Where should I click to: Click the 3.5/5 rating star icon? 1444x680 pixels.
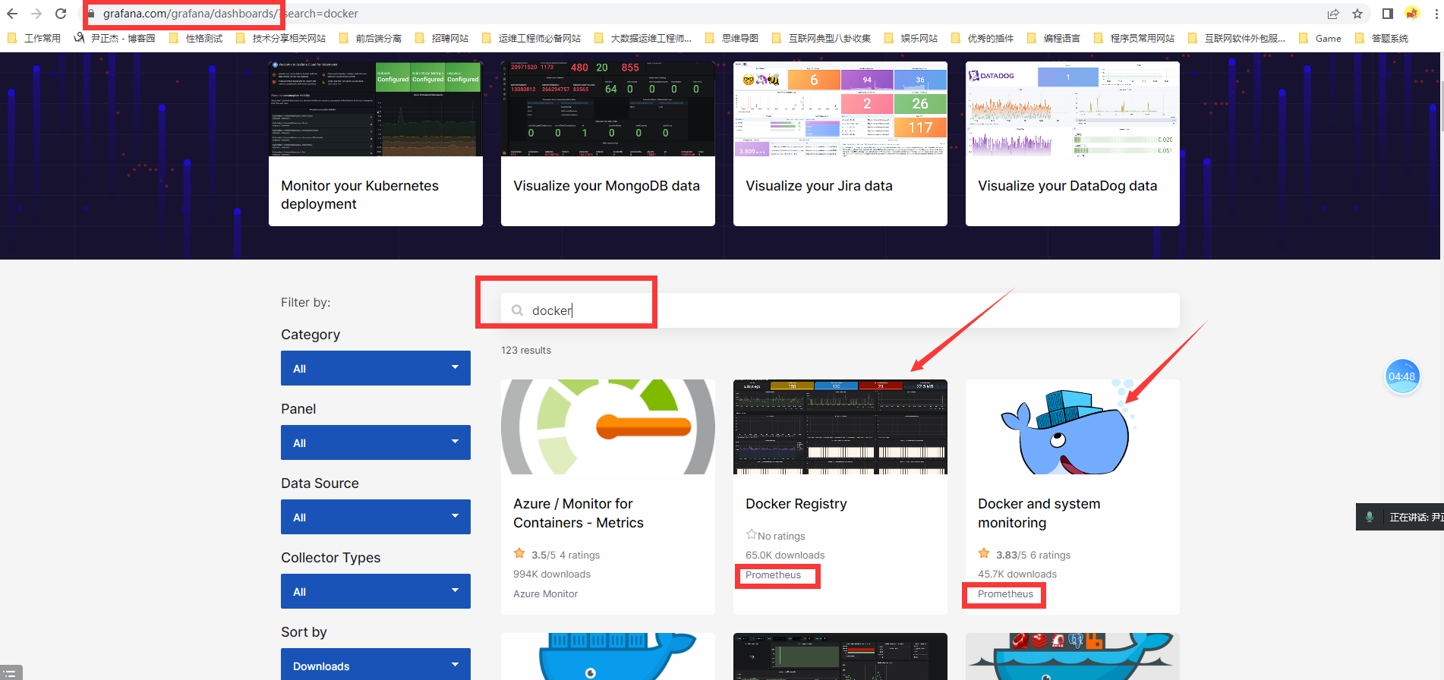pyautogui.click(x=519, y=553)
